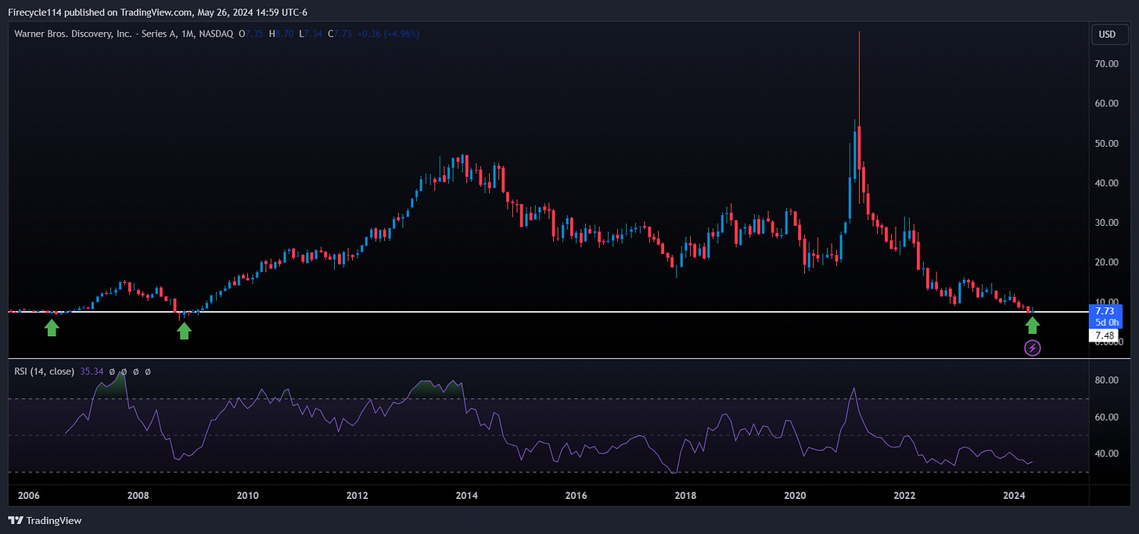Screen dimensions: 1139x534
Task: Open the USD currency selector
Action: 1107,34
